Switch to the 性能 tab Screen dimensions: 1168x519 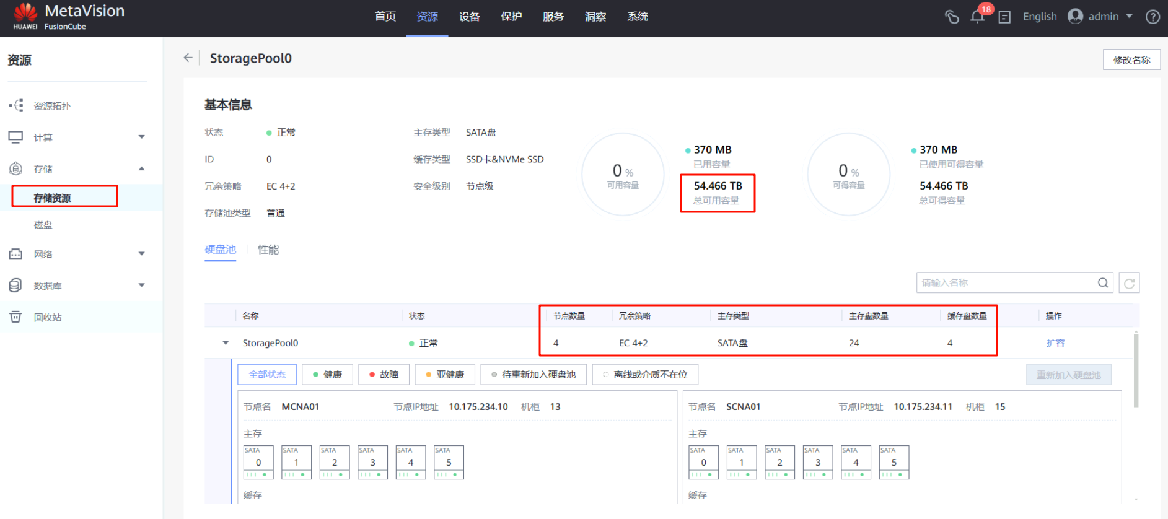pyautogui.click(x=268, y=250)
